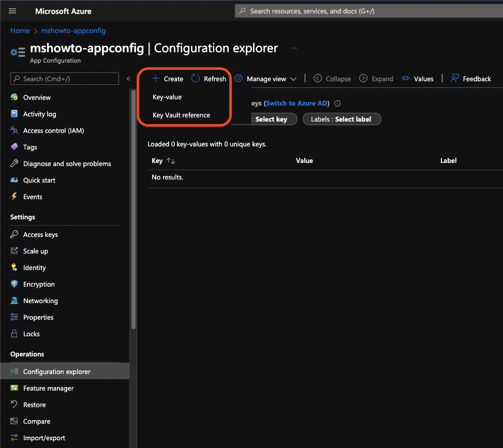
Task: Choose Key-value from Create menu
Action: tap(167, 97)
